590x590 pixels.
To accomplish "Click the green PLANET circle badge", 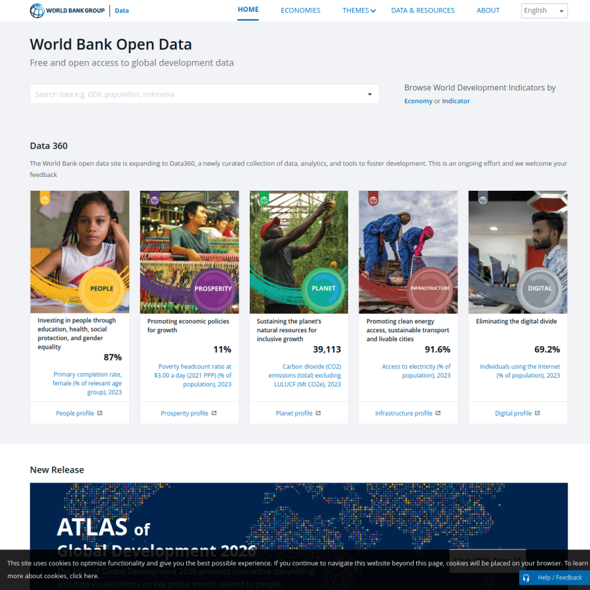I will (323, 288).
